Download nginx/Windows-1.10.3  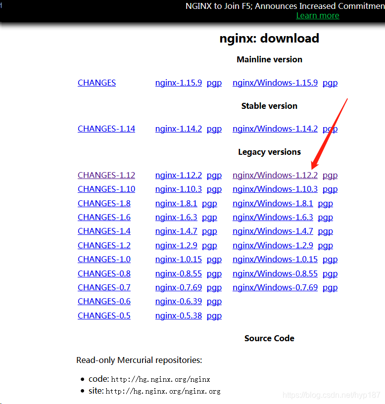275,189
